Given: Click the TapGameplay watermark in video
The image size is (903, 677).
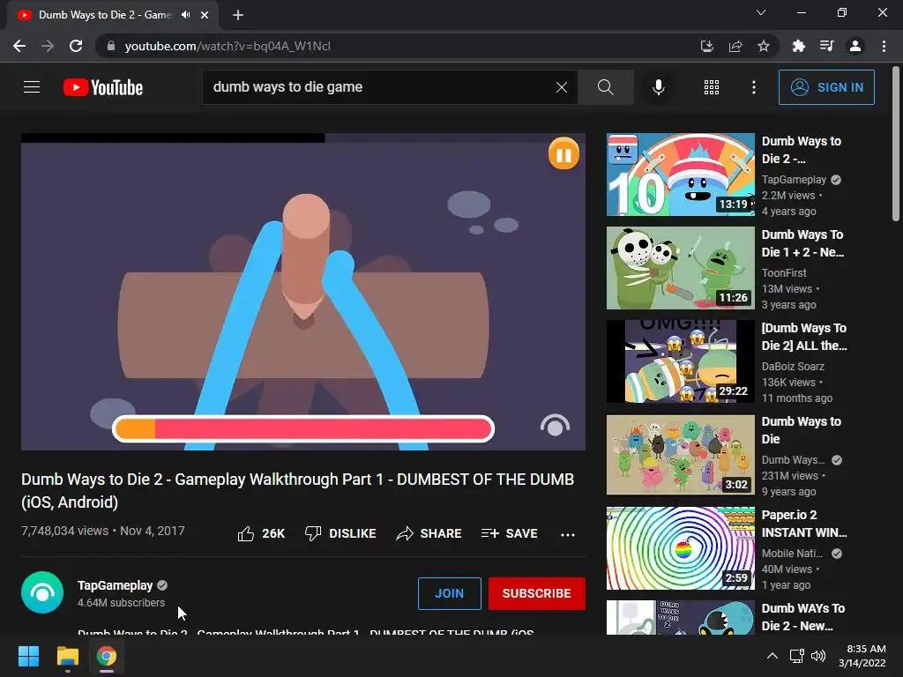Looking at the screenshot, I should 556,426.
